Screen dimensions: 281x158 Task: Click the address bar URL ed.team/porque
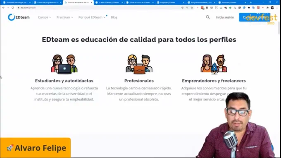[x=28, y=8]
